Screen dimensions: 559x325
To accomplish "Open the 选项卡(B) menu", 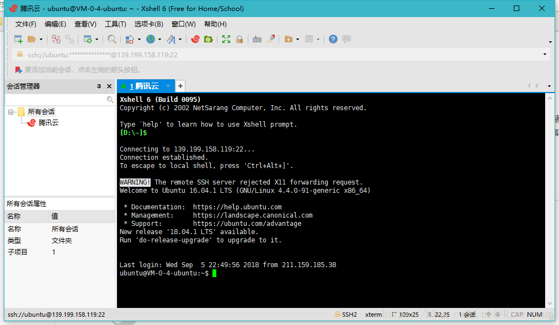I will (148, 24).
